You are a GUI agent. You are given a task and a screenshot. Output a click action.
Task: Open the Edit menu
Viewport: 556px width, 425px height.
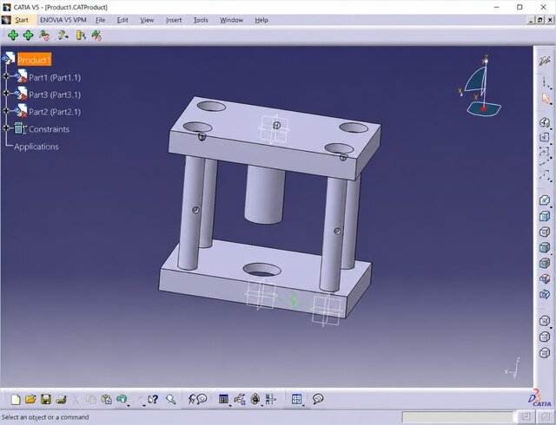(x=122, y=20)
